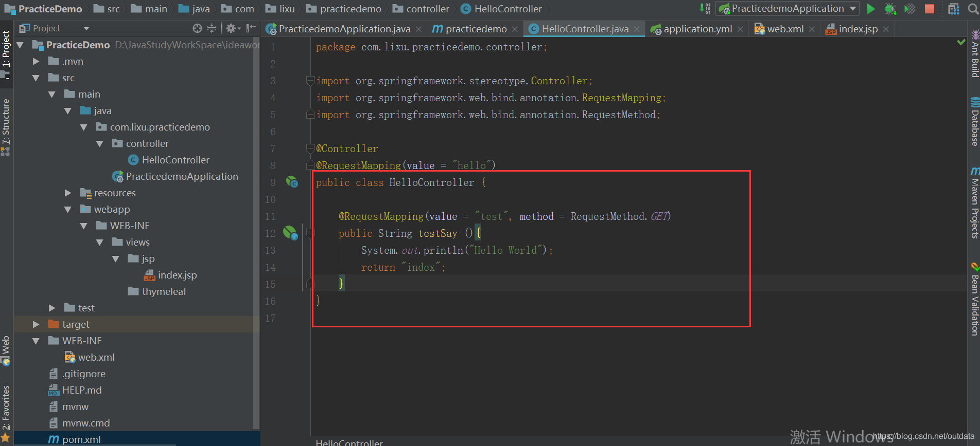Screen dimensions: 980x446
Task: Expand the target folder
Action: tap(36, 324)
